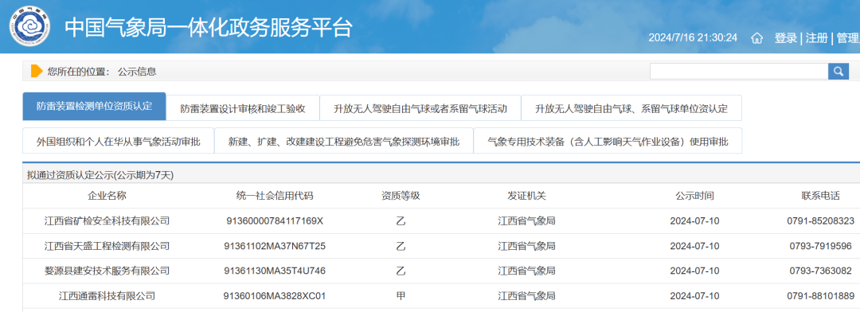
Task: Open 新建、扩建、改建建设工程避免危害气象探测环境审批 tab
Action: [x=344, y=142]
